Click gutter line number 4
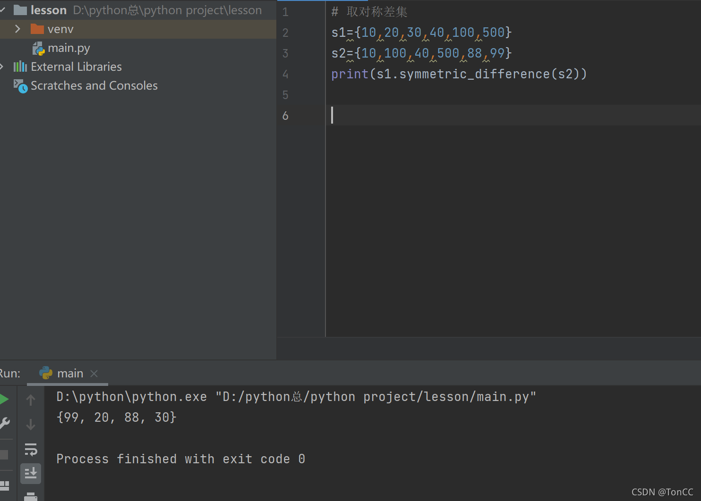Screen dimensions: 701x501 coord(285,74)
